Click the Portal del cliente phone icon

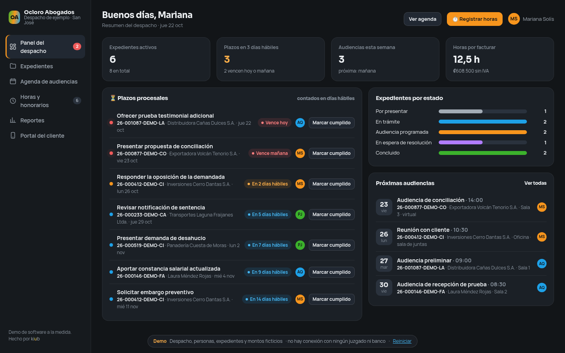(x=13, y=135)
